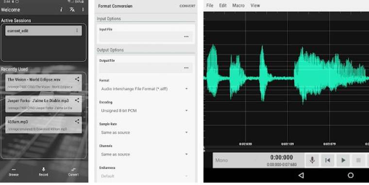Image resolution: width=369 pixels, height=185 pixels.
Task: Click the Active Sessions heading
Action: [x=16, y=20]
